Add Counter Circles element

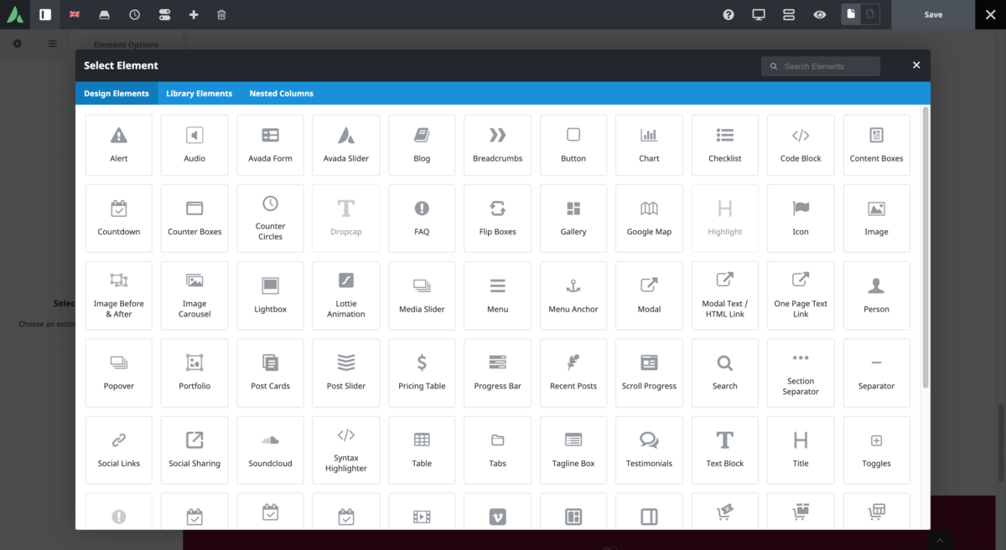pos(270,218)
